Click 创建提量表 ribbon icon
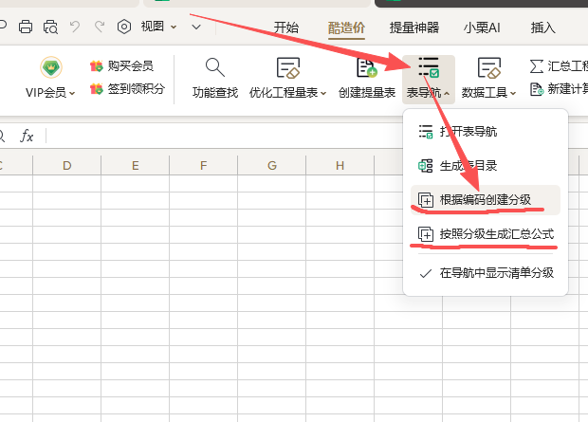This screenshot has height=422, width=588. [366, 68]
